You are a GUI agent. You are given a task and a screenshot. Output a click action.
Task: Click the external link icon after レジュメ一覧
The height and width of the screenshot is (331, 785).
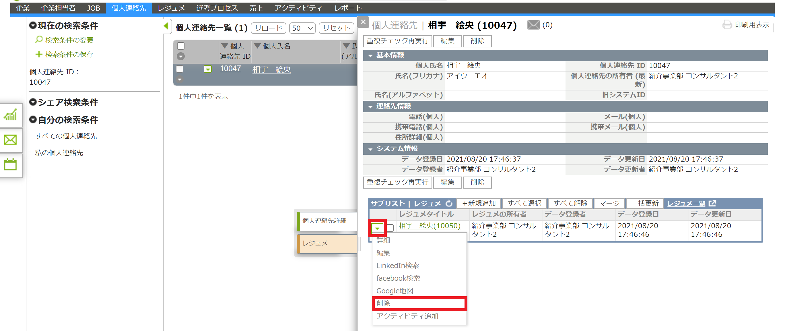coord(712,203)
